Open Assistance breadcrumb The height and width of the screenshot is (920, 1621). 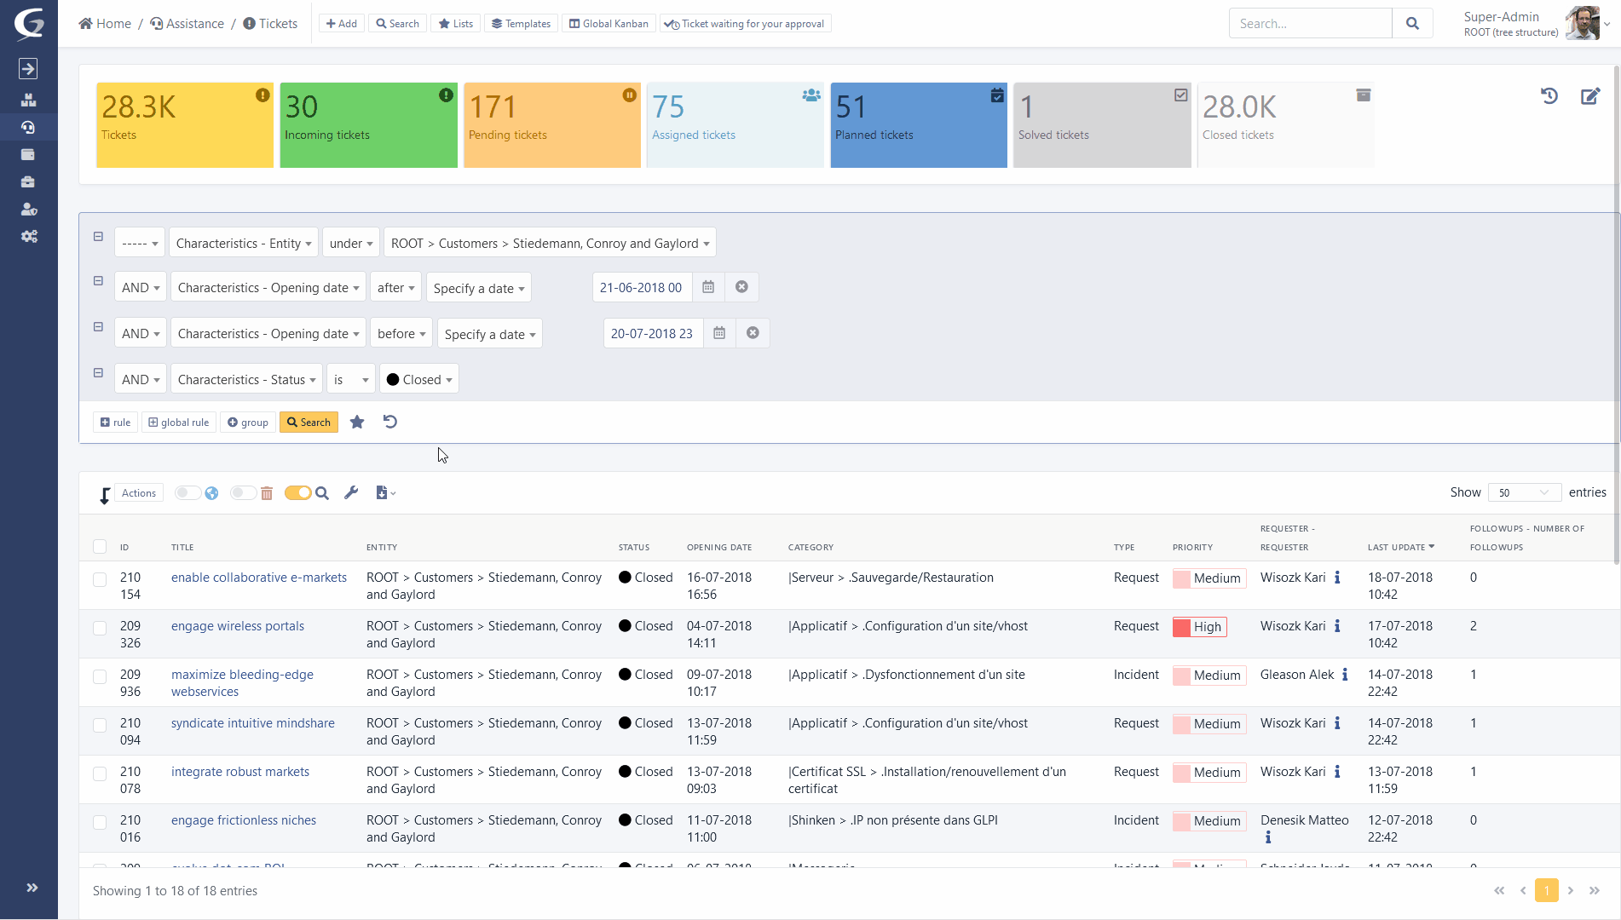point(187,24)
